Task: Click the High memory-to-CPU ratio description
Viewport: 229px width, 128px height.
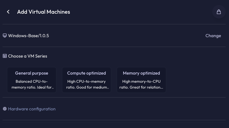Action: click(141, 84)
